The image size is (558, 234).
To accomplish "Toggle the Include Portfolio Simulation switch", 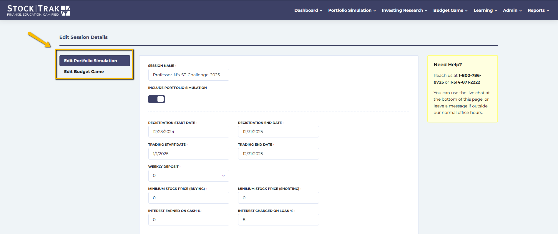I will point(157,99).
